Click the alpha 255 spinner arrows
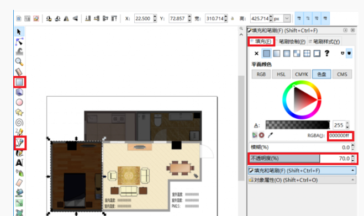The image size is (364, 216). [x=347, y=125]
